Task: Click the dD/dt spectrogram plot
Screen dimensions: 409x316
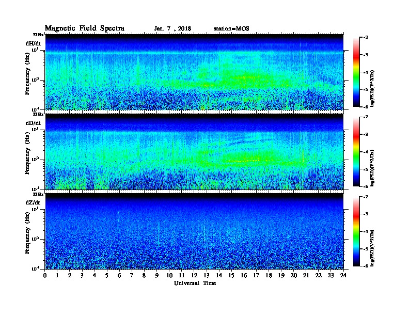Action: point(195,151)
